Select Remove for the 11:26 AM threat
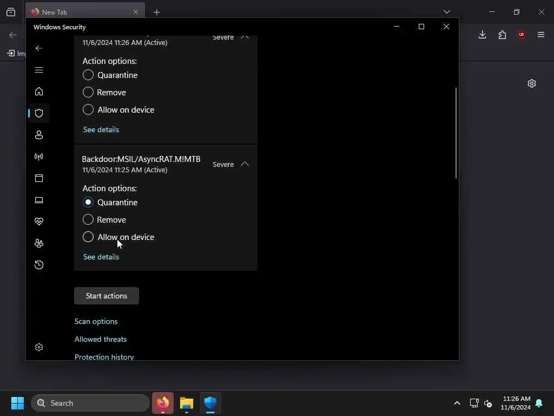The height and width of the screenshot is (416, 554). (88, 92)
